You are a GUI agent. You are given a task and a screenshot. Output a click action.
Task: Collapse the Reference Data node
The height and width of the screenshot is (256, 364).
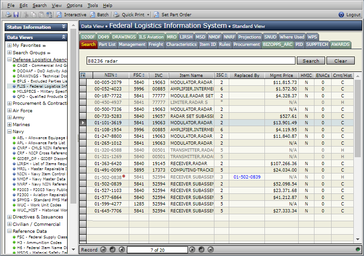click(x=9, y=231)
